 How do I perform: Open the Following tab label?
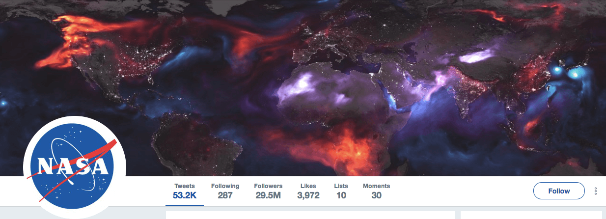pyautogui.click(x=225, y=186)
